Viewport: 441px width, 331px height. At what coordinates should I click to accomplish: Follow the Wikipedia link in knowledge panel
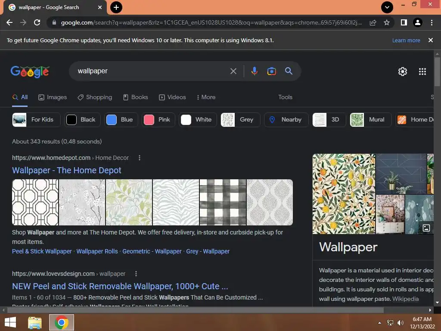coord(405,299)
